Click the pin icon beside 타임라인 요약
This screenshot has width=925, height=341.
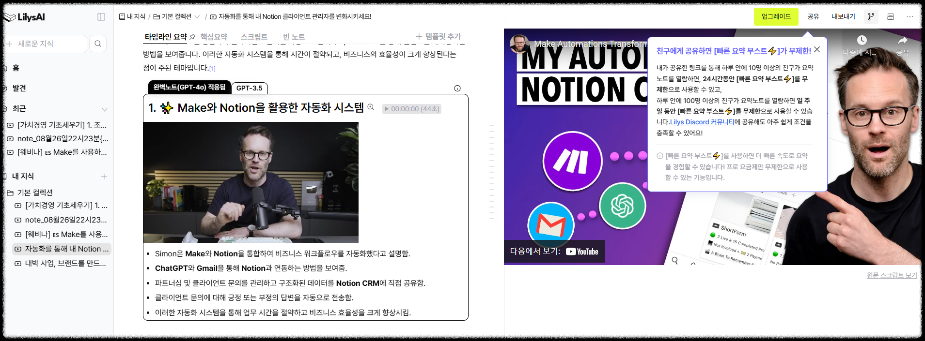[x=192, y=37]
